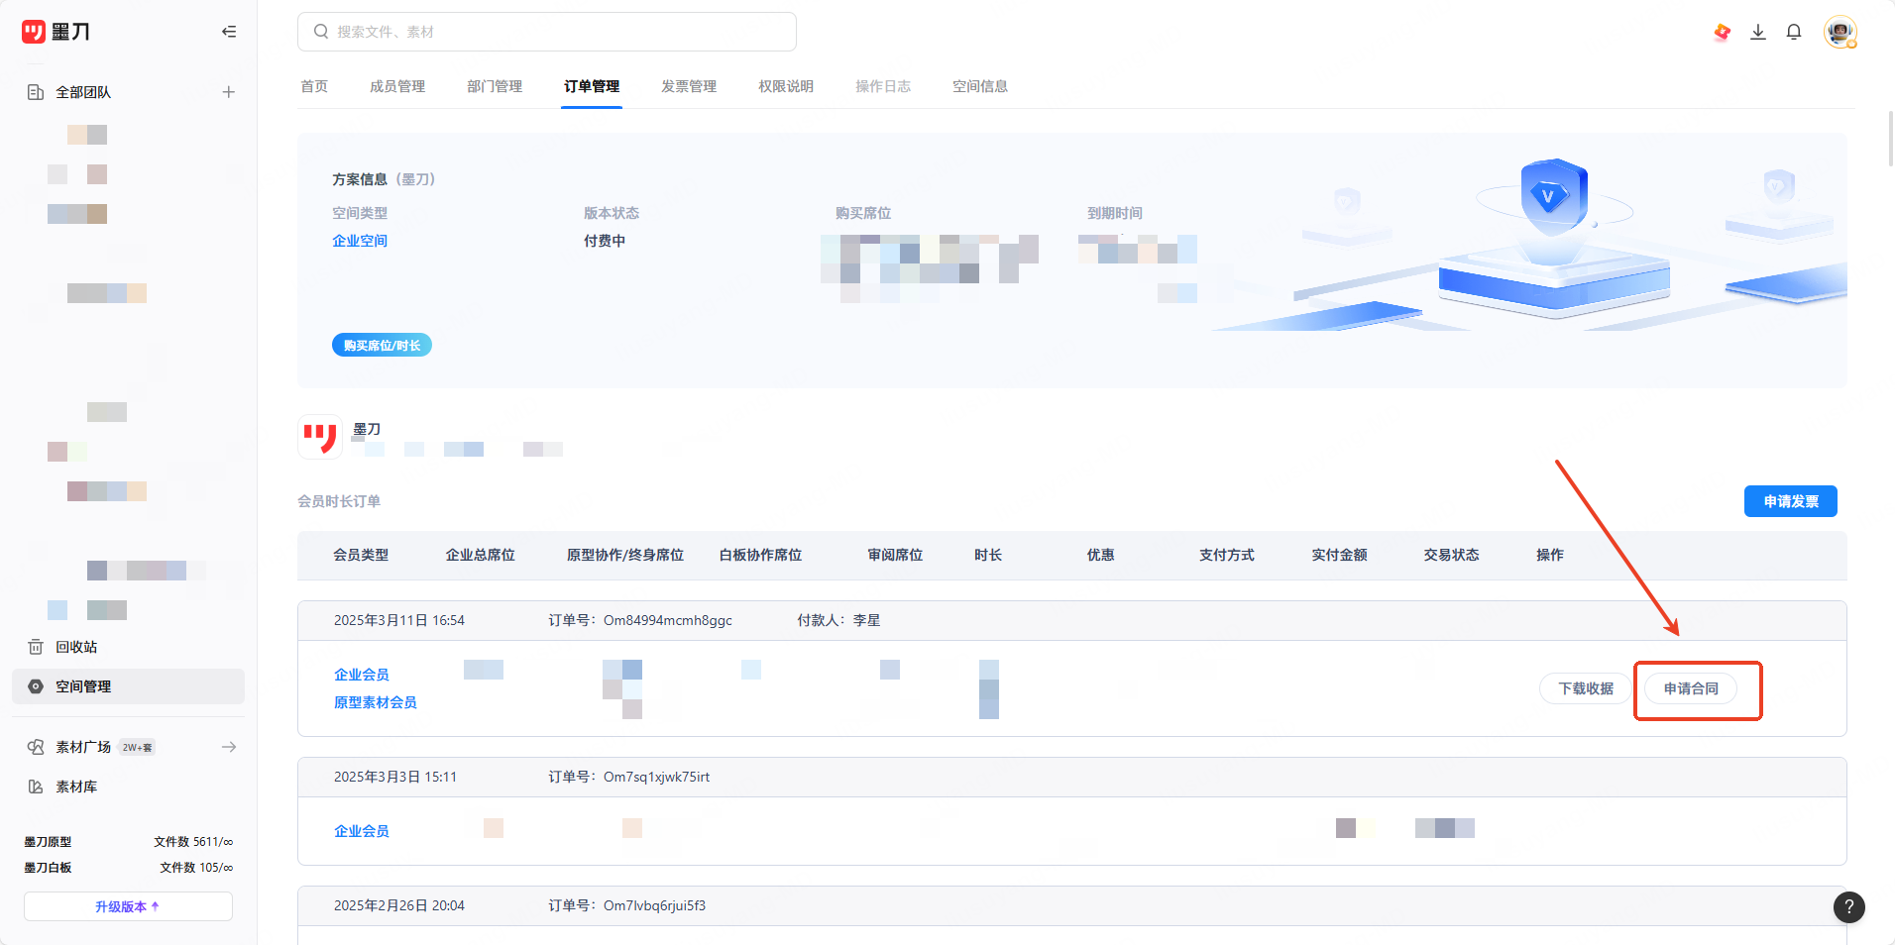The width and height of the screenshot is (1895, 945).
Task: Click the search magnifier icon
Action: [321, 32]
